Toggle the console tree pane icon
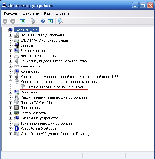 (x=22, y=21)
